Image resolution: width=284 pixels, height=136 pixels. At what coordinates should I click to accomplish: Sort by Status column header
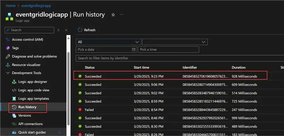(90, 68)
